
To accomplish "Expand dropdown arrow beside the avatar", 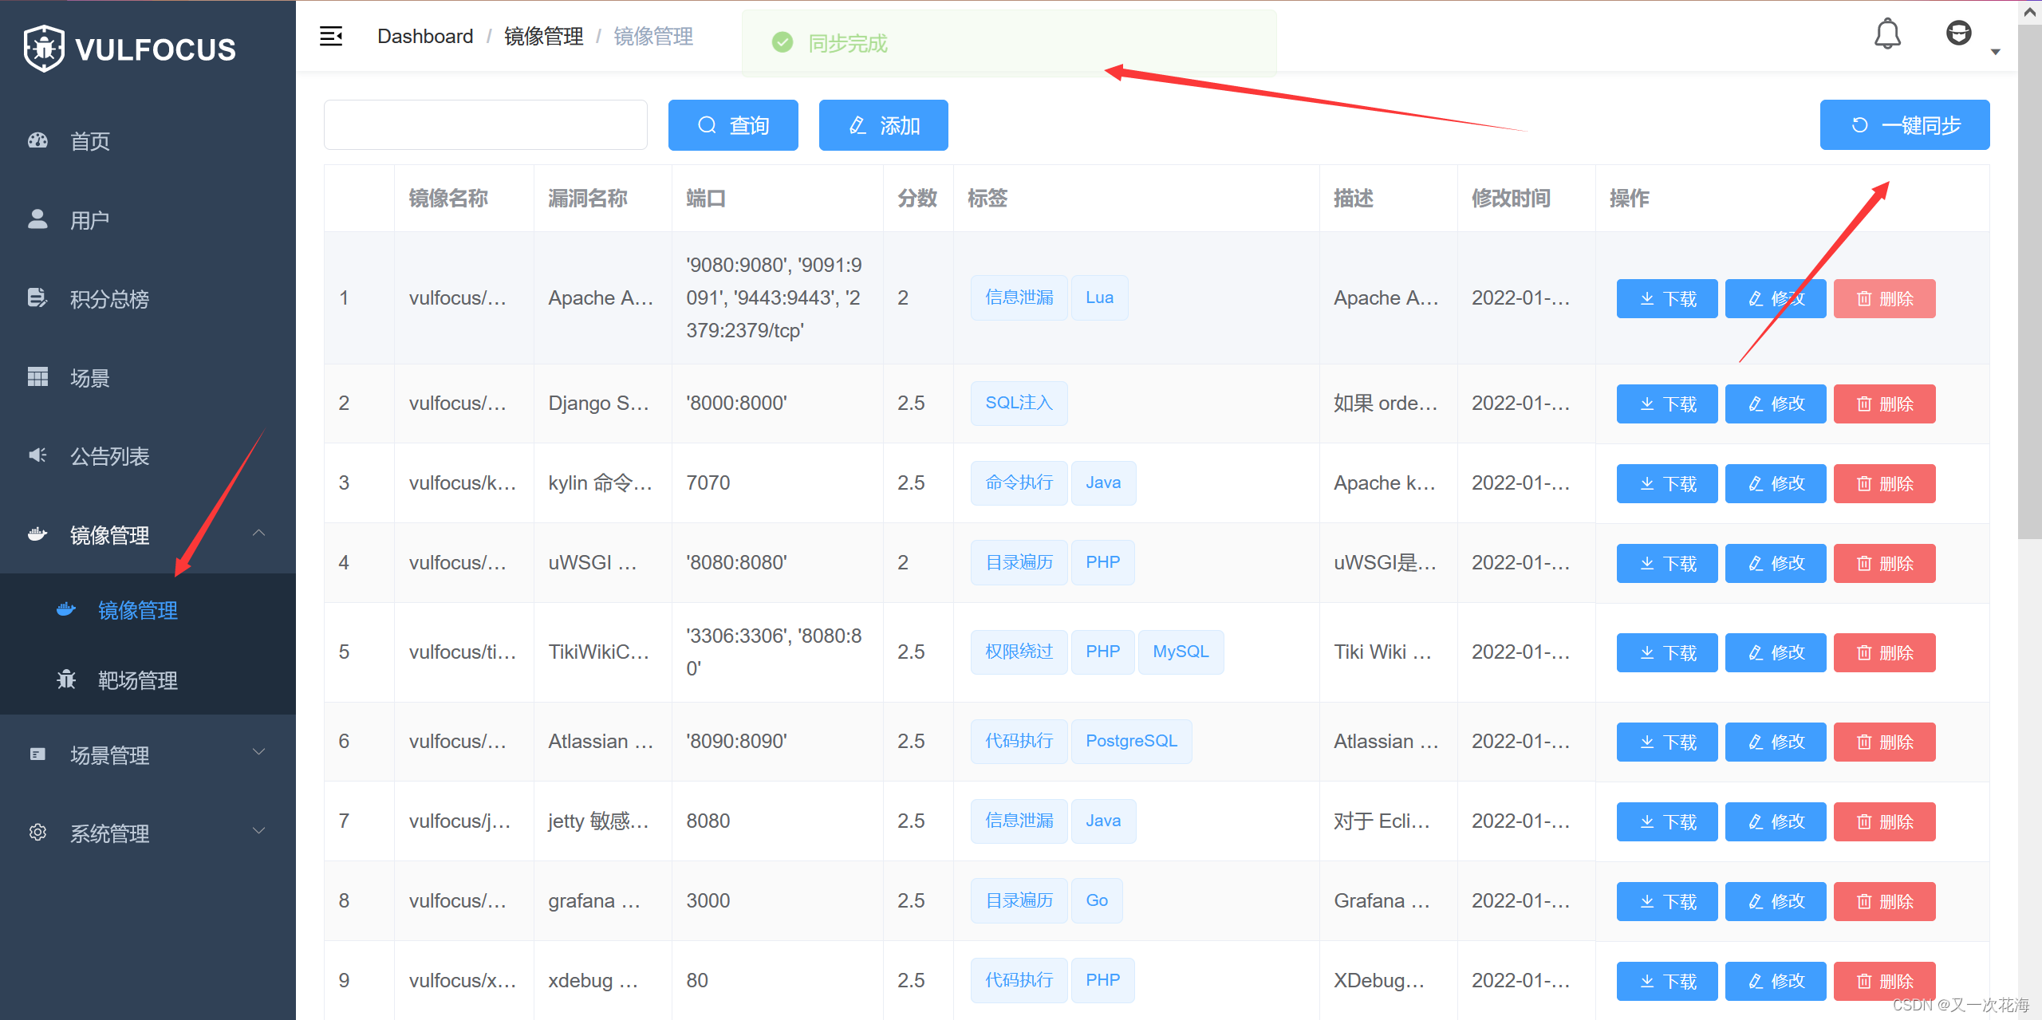I will (1996, 52).
